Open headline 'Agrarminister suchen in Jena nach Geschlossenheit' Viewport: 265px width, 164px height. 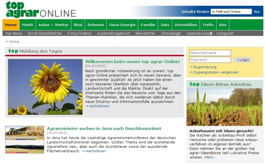point(104,128)
